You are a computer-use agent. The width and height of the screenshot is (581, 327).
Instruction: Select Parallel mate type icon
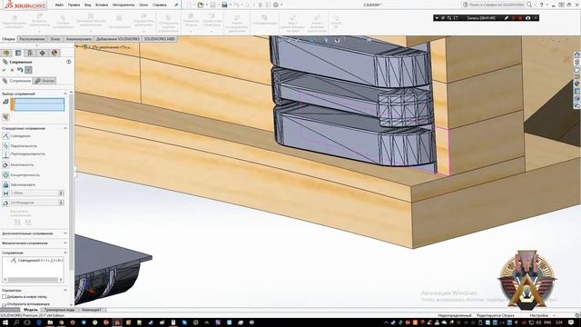tap(5, 145)
